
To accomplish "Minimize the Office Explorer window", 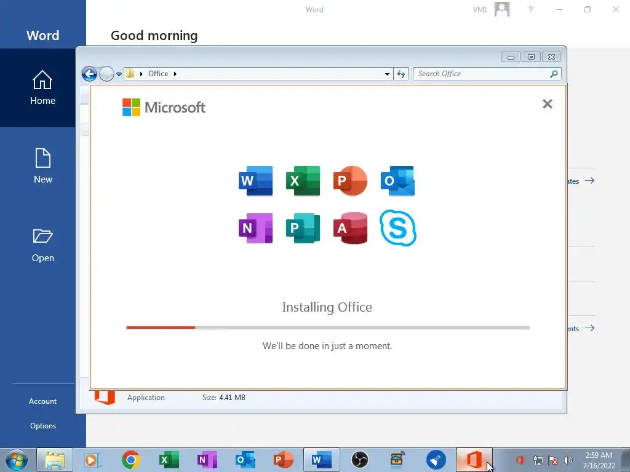I will tap(511, 57).
